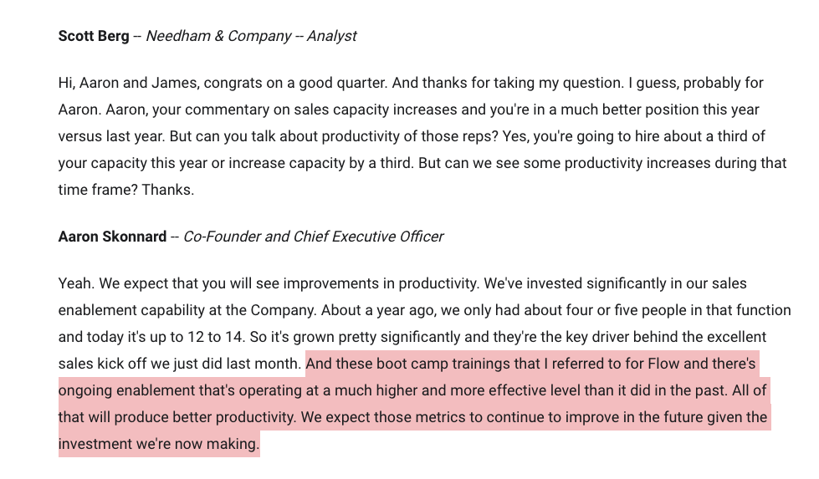The image size is (819, 479).
Task: Click the word Analyst after Needham
Action: point(331,36)
